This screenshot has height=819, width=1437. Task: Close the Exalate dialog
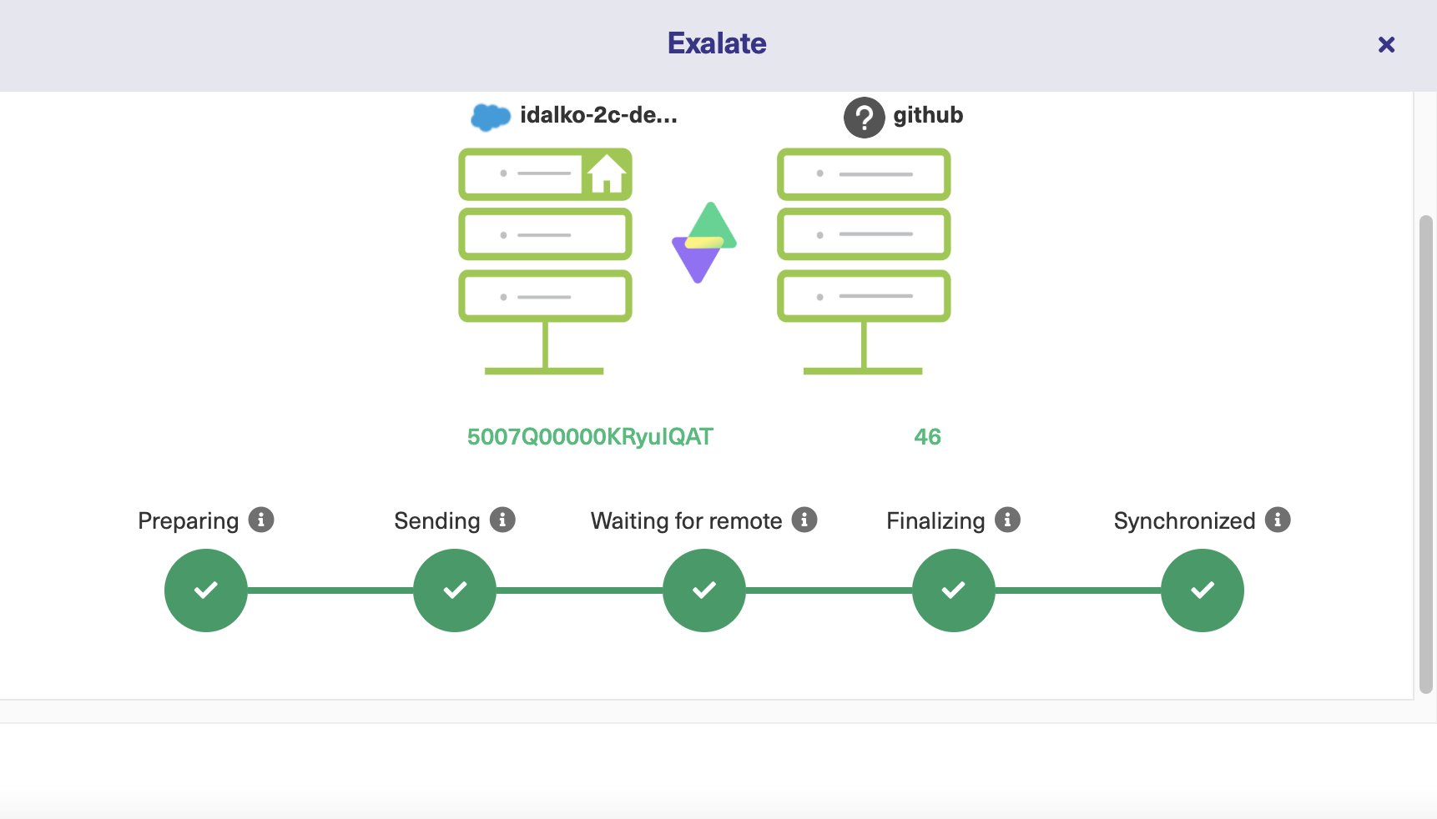(x=1386, y=44)
